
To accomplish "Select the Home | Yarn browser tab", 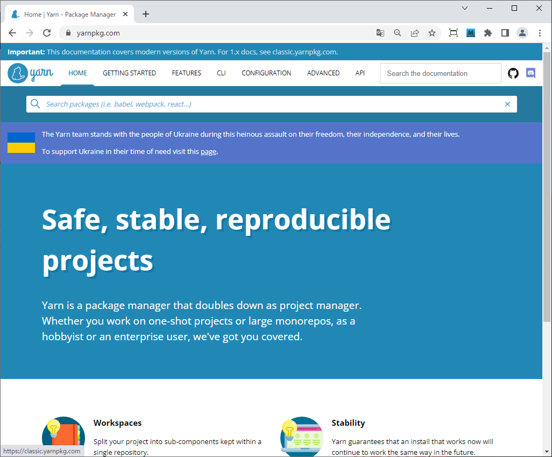I will click(70, 14).
